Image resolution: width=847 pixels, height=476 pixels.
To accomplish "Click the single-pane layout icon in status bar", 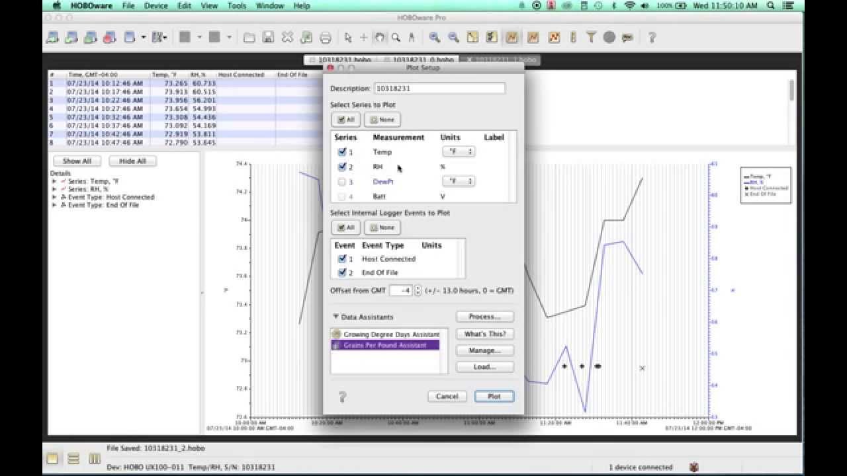I will click(x=52, y=458).
